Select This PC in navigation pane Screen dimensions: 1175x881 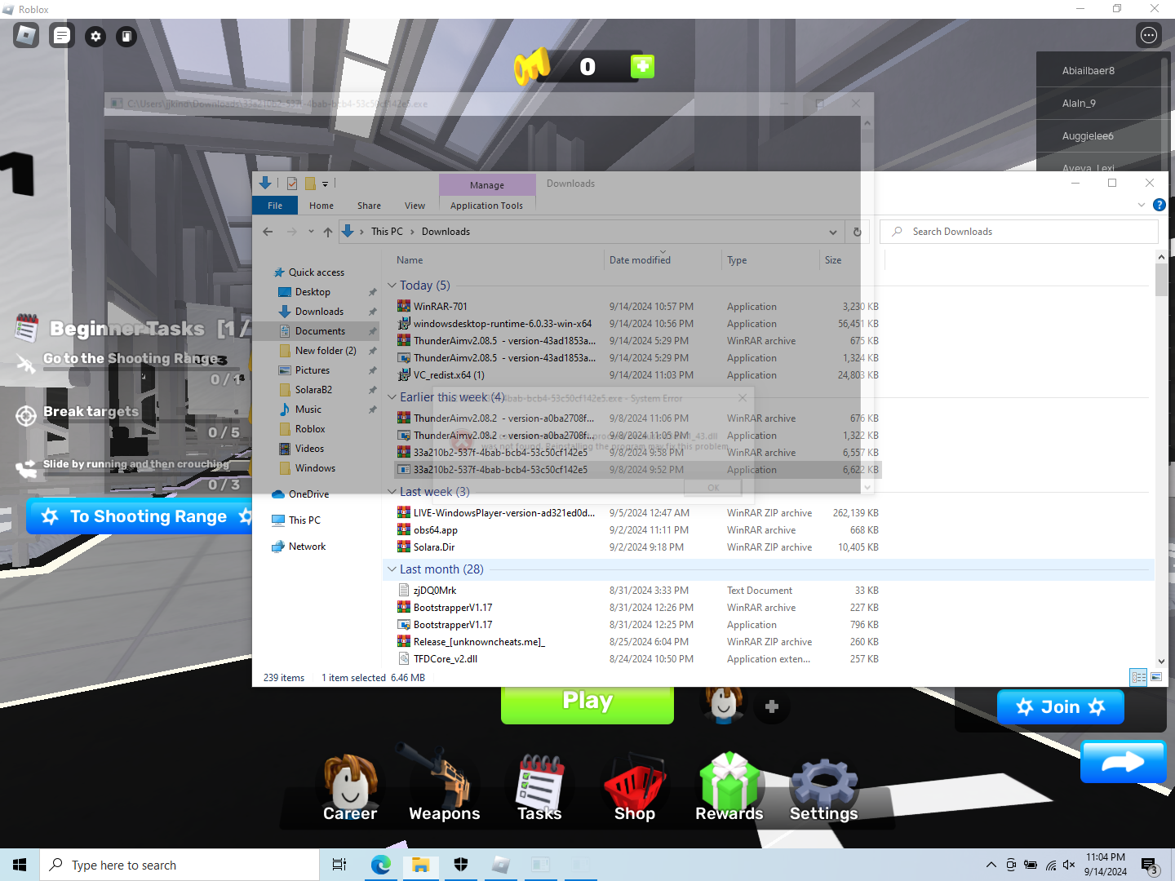(304, 520)
